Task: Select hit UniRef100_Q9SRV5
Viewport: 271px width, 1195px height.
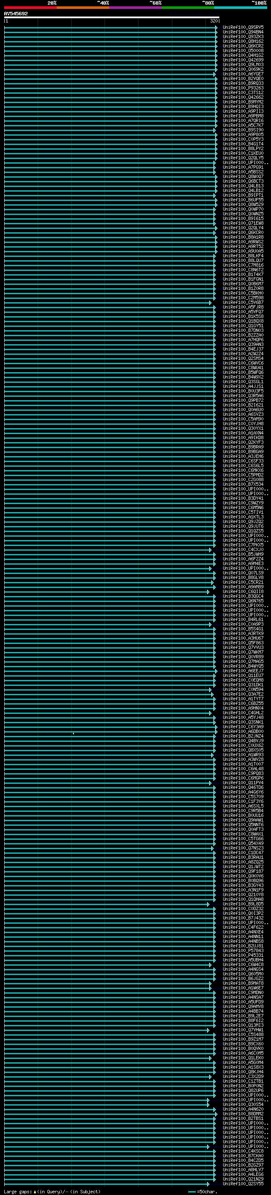Action: coord(243,28)
